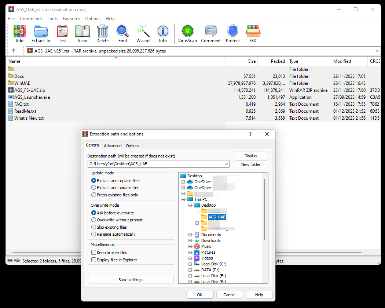Open the archive address bar dropdown
Image resolution: width=385 pixels, height=308 pixels.
coord(377,51)
